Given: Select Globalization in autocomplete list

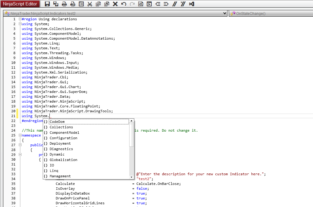Looking at the screenshot, I should (86, 160).
